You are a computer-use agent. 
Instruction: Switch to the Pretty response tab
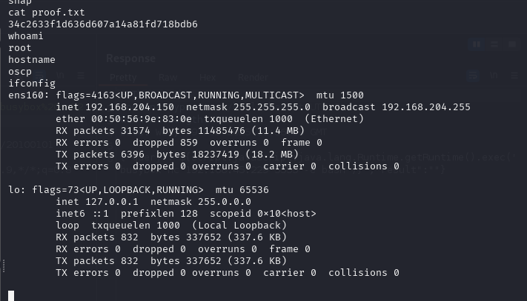click(123, 78)
